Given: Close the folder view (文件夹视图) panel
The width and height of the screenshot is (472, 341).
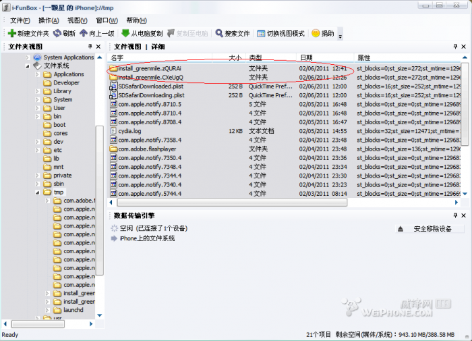Looking at the screenshot, I should click(98, 47).
